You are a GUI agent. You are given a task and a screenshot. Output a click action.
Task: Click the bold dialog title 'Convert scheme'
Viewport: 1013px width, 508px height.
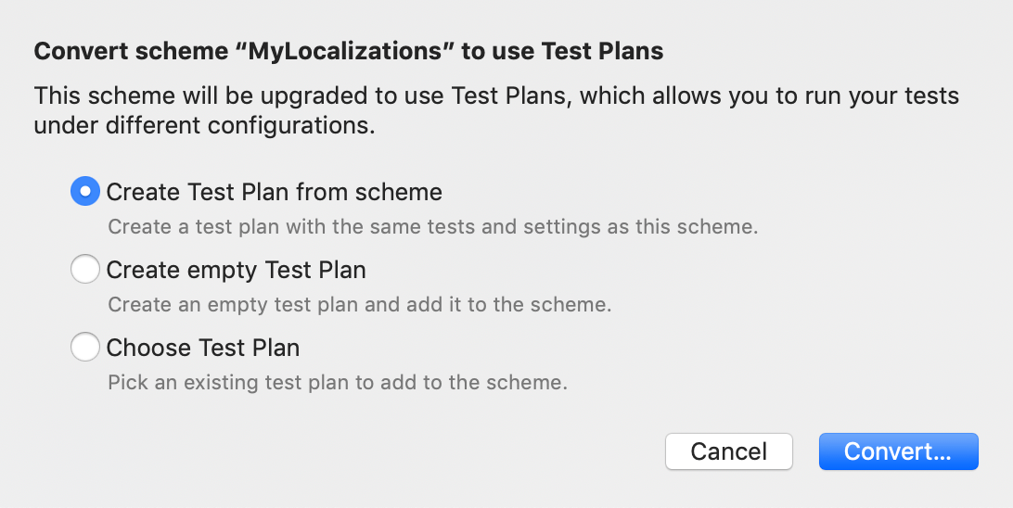pyautogui.click(x=132, y=51)
